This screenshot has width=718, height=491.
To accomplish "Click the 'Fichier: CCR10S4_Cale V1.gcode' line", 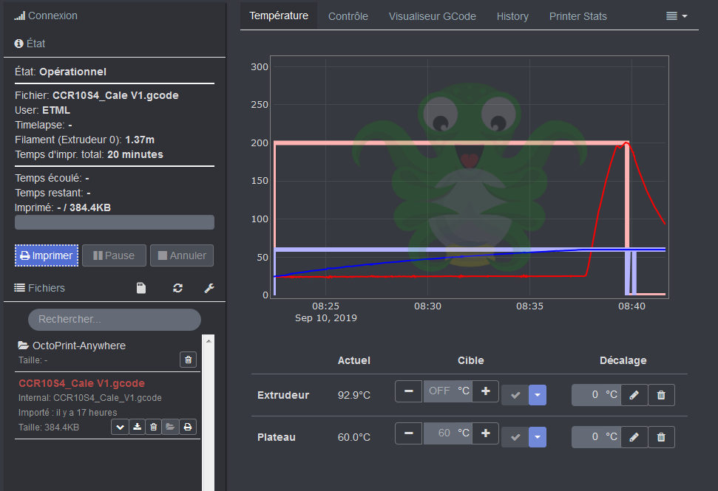I will click(97, 95).
